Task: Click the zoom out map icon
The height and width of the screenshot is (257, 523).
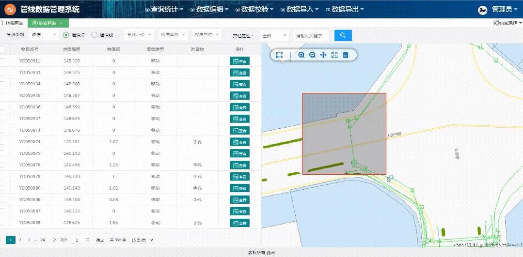Action: pos(313,55)
